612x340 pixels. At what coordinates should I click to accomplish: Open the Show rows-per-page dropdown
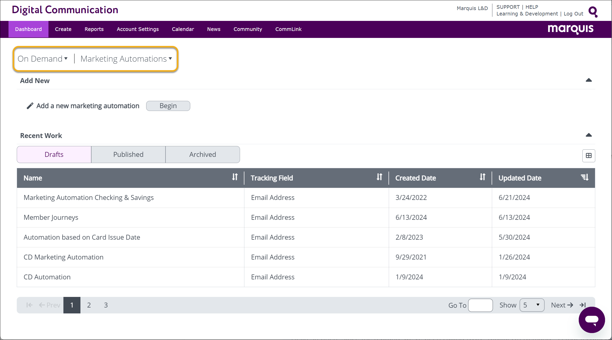(532, 305)
